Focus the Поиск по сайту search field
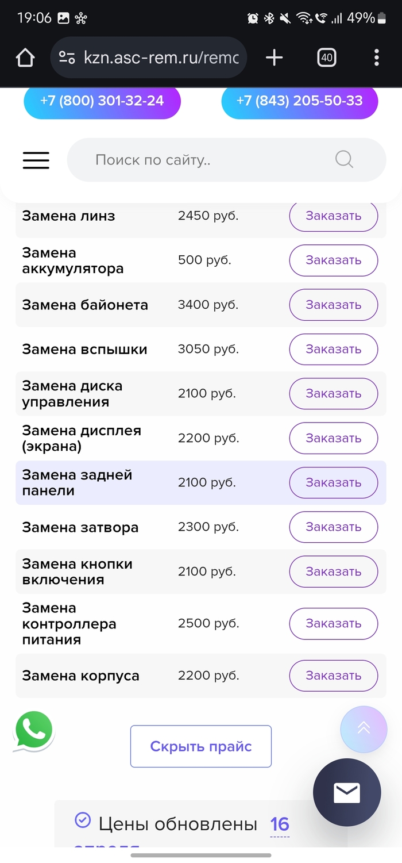 [x=207, y=160]
